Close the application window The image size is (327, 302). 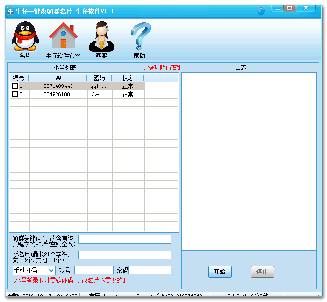(x=306, y=8)
